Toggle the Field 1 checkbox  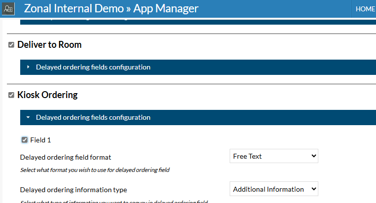[25, 140]
